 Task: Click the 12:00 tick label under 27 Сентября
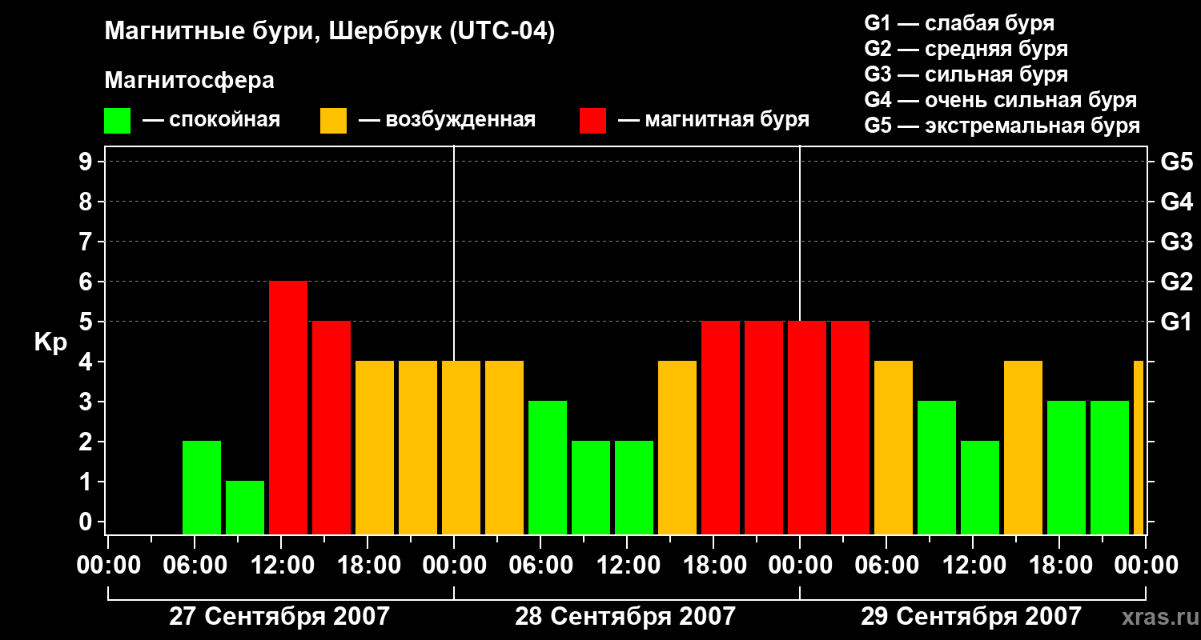coord(281,566)
